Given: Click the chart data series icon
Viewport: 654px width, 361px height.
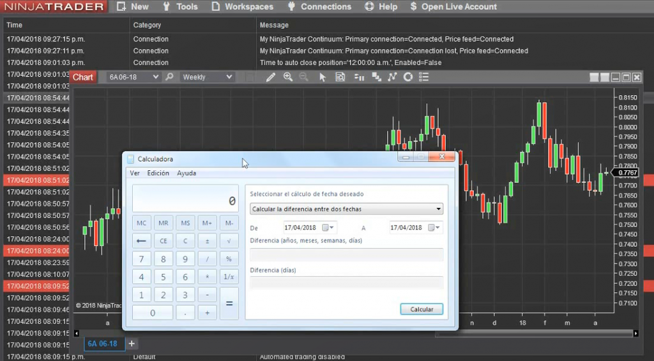Looking at the screenshot, I should coord(376,77).
